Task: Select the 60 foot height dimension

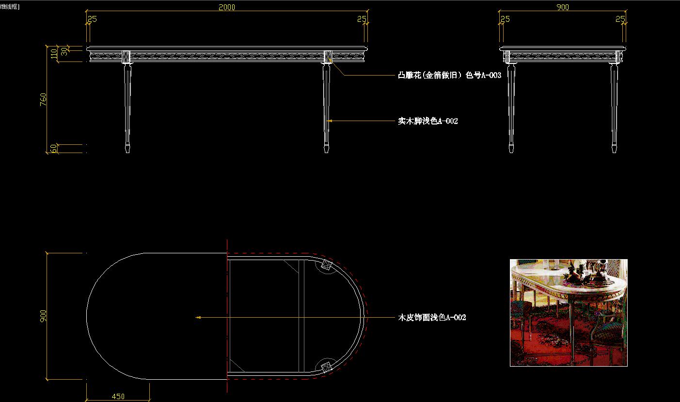Action: [54, 149]
